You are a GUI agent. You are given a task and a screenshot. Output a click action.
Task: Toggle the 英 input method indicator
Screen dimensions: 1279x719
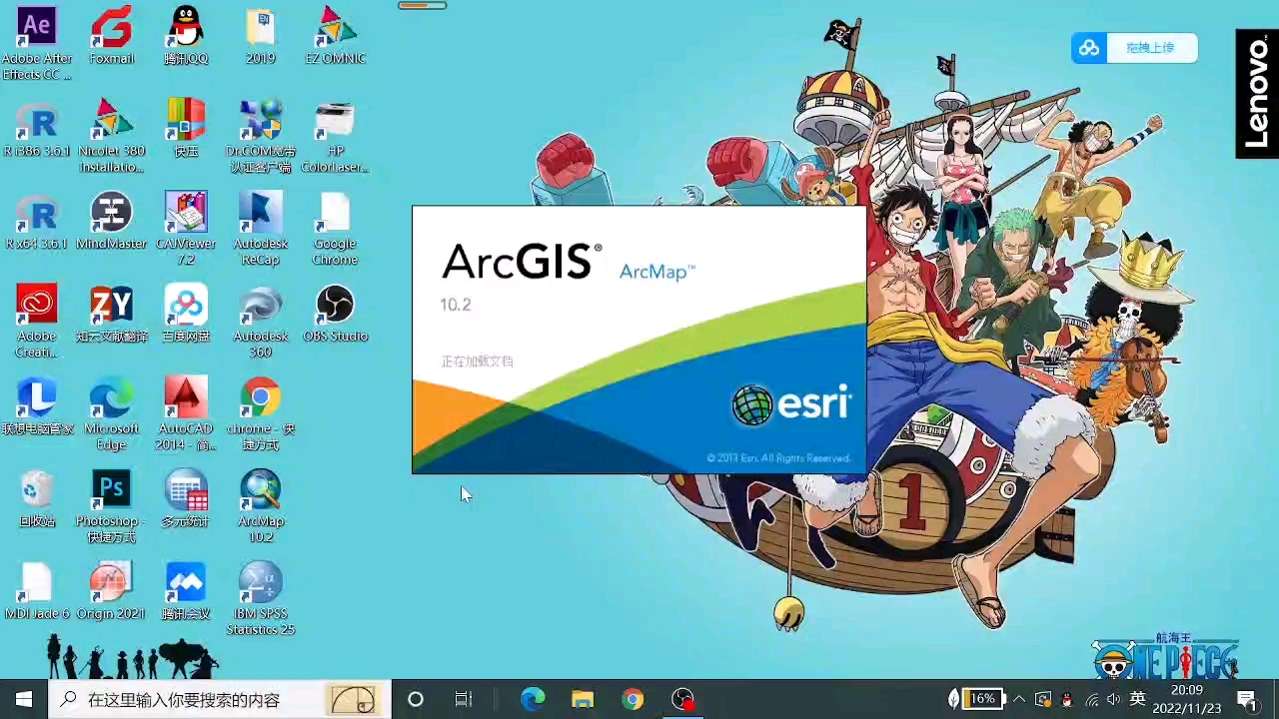click(x=1137, y=699)
